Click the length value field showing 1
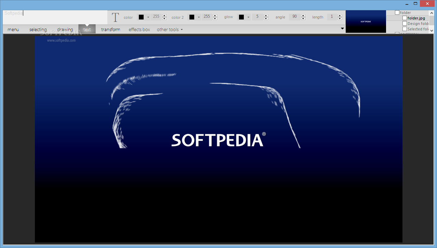Screen dimensions: 437x248 coord(332,17)
